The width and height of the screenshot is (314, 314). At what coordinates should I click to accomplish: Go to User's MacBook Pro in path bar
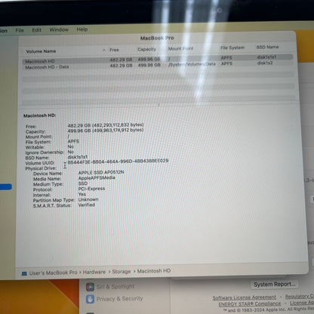[x=54, y=272]
